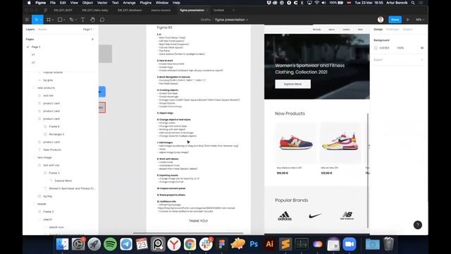Screen dimensions: 451x254
Task: Click the Nike logo on canvas
Action: point(315,216)
